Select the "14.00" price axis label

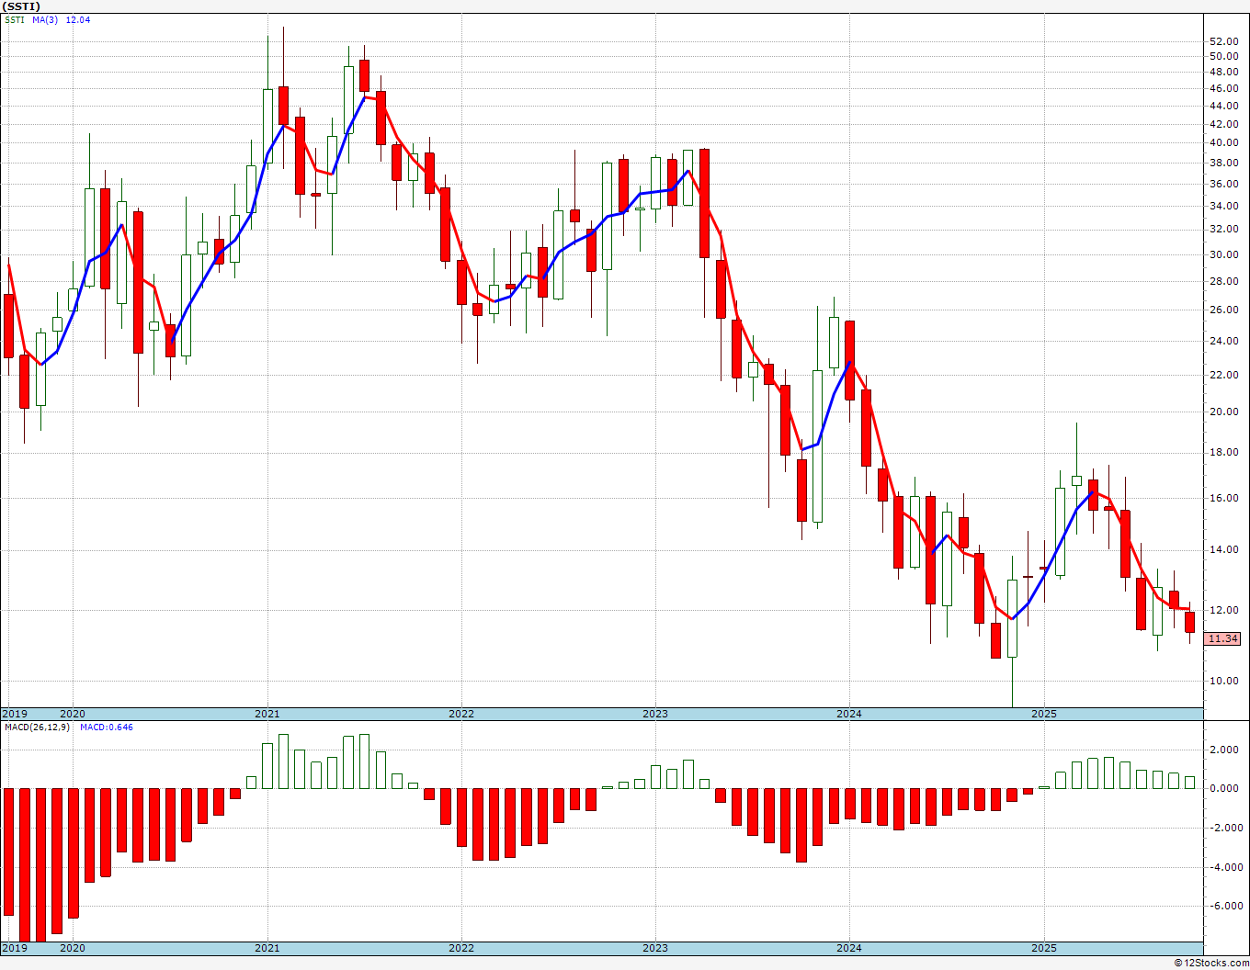click(1223, 550)
